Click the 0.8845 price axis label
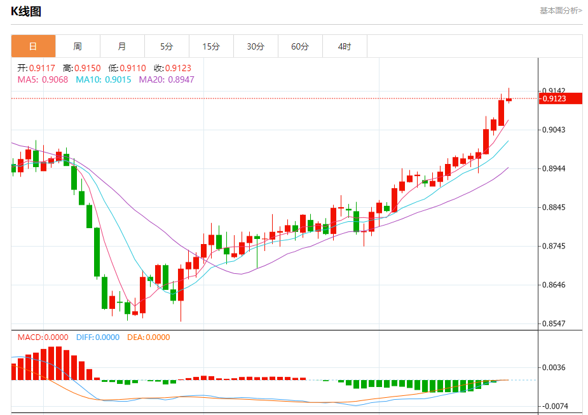The height and width of the screenshot is (415, 588). click(x=554, y=207)
